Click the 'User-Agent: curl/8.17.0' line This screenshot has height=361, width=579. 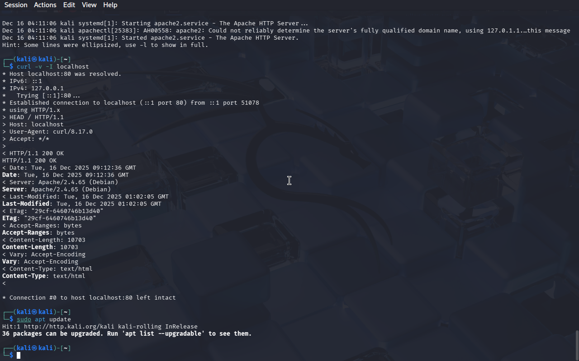(47, 132)
